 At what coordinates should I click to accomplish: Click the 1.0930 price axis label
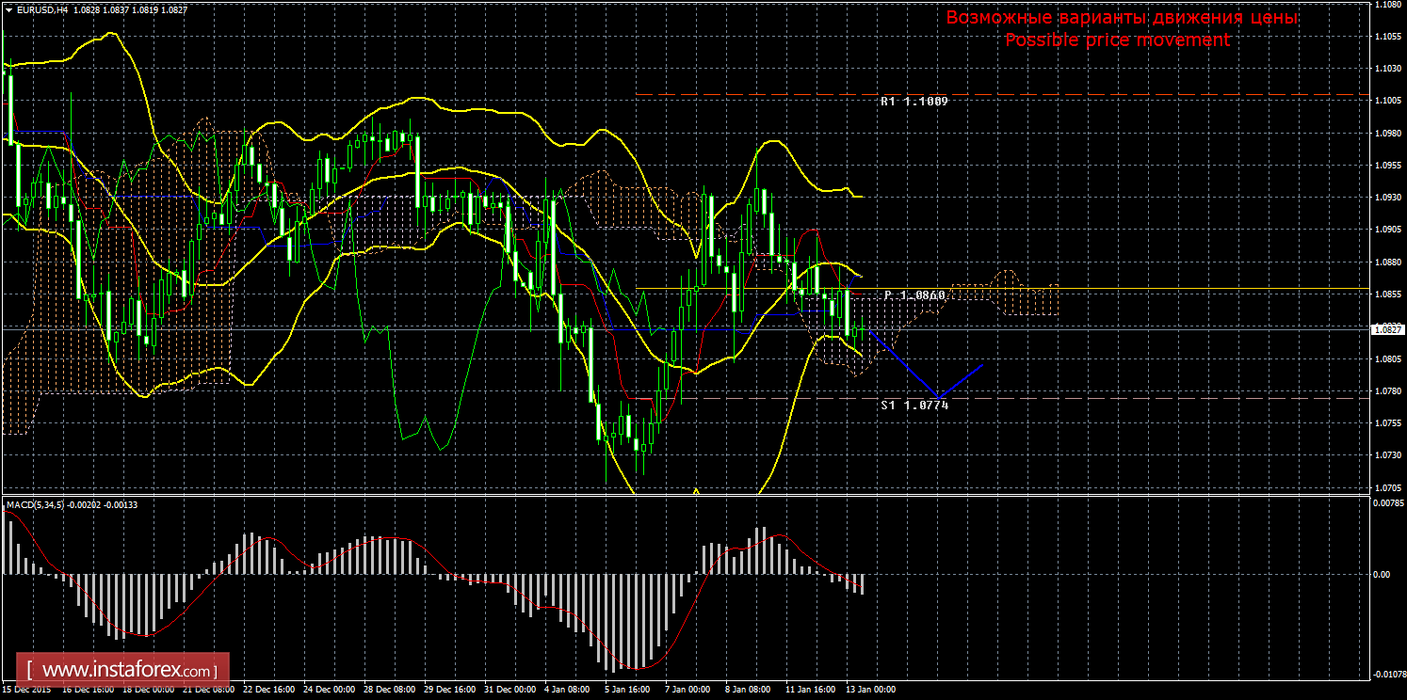[1386, 198]
